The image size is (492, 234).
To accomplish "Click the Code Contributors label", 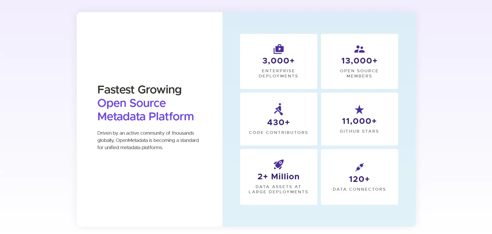I will coord(279,132).
